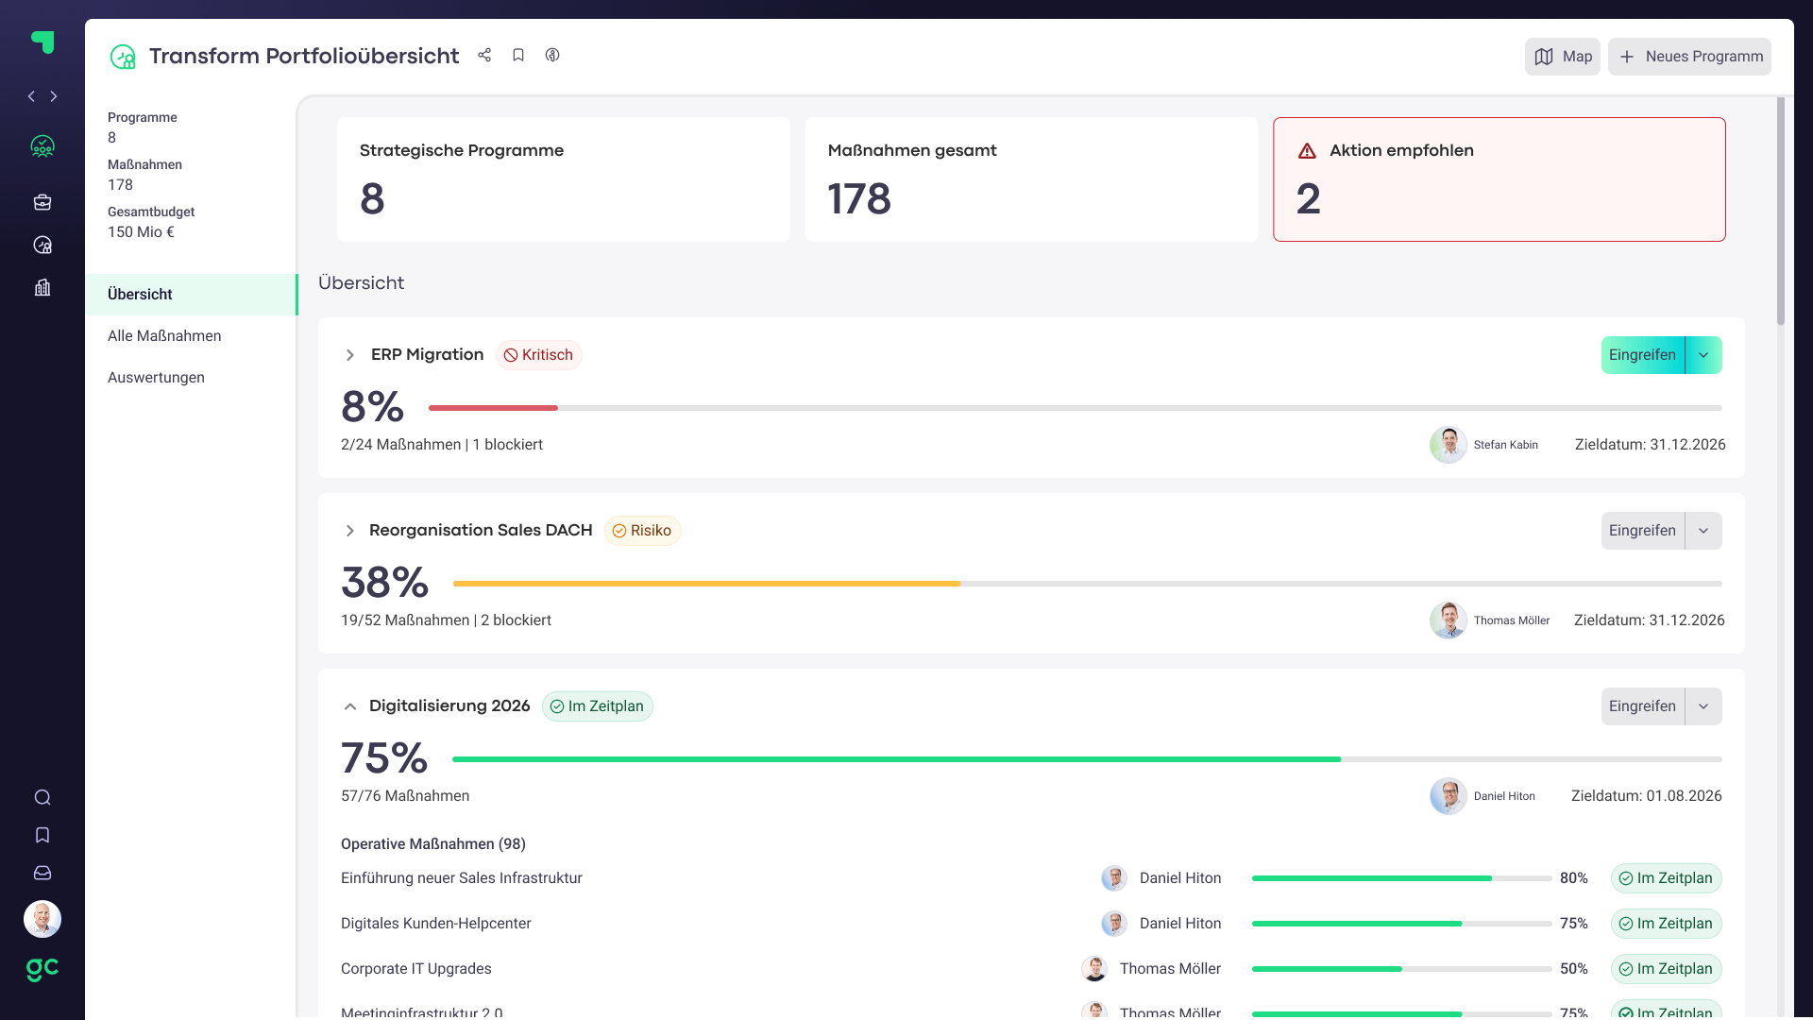1813x1020 pixels.
Task: Click the 'Operative Maßnahmen (98)' heading
Action: pos(433,844)
